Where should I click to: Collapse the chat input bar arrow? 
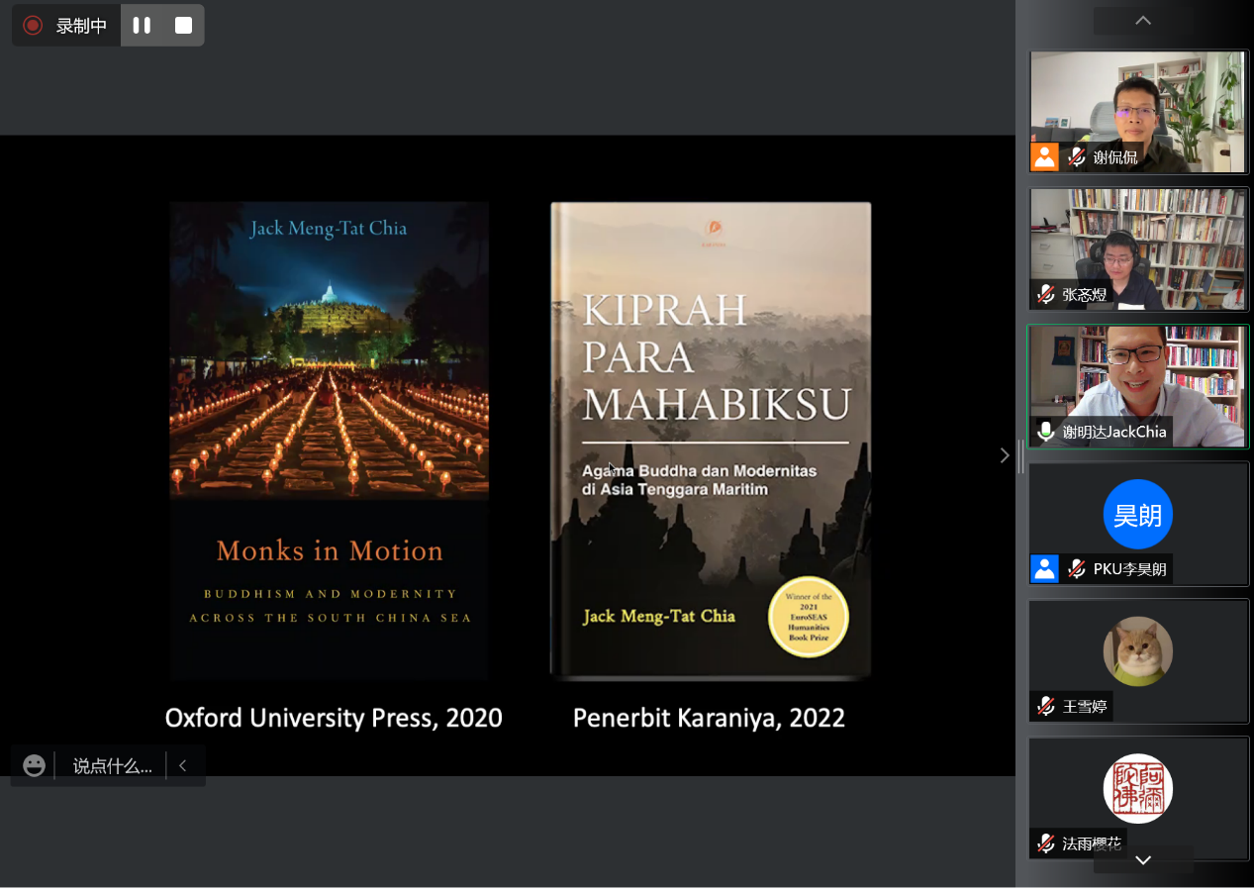[x=183, y=765]
